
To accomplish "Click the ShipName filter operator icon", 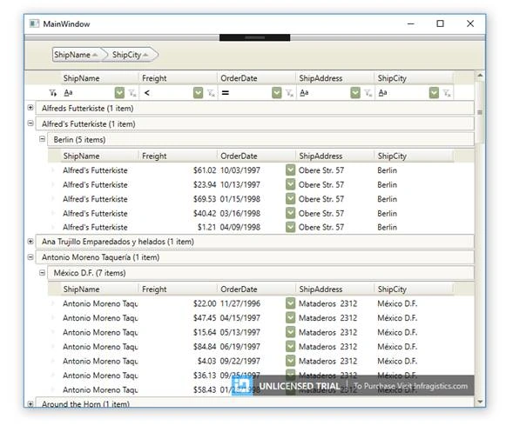I will (x=68, y=93).
